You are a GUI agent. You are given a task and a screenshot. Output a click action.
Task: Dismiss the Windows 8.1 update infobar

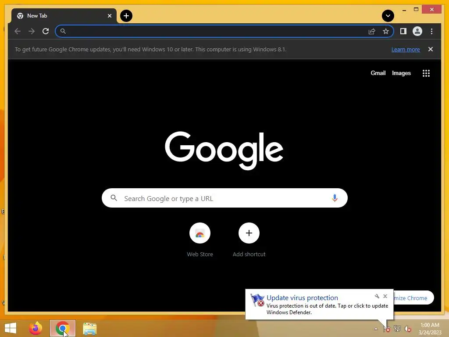(431, 49)
